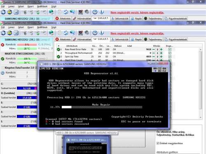Click the question mark icon under Kingston DataTraveler
This screenshot has height=154, width=206.
[2, 73]
